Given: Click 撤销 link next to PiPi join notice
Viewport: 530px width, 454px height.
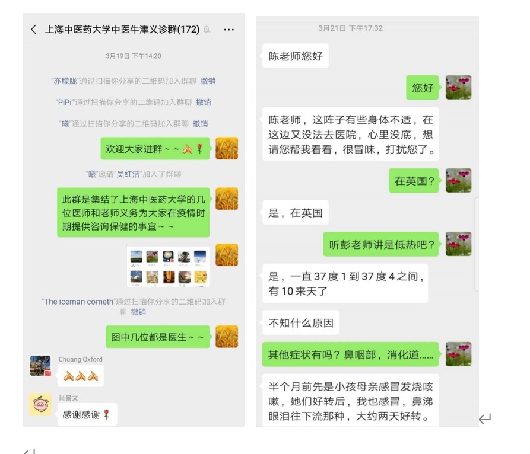Looking at the screenshot, I should click(204, 103).
